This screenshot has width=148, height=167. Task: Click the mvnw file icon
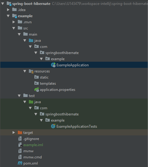pyautogui.click(x=20, y=151)
